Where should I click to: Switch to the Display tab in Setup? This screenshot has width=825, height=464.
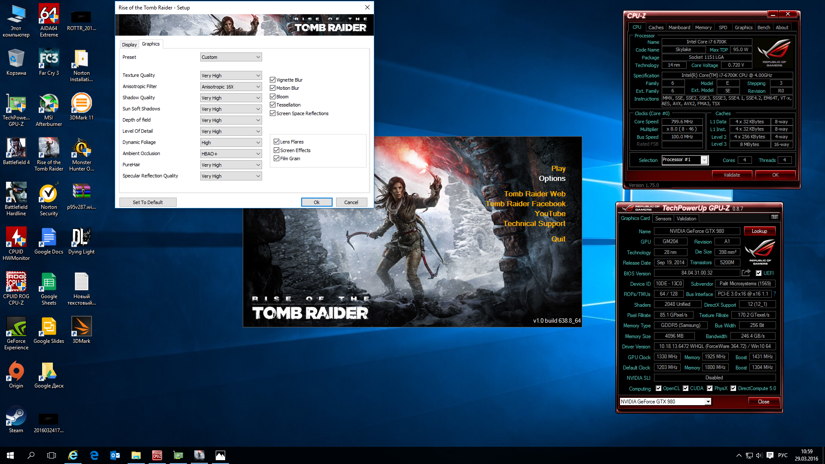[x=129, y=45]
